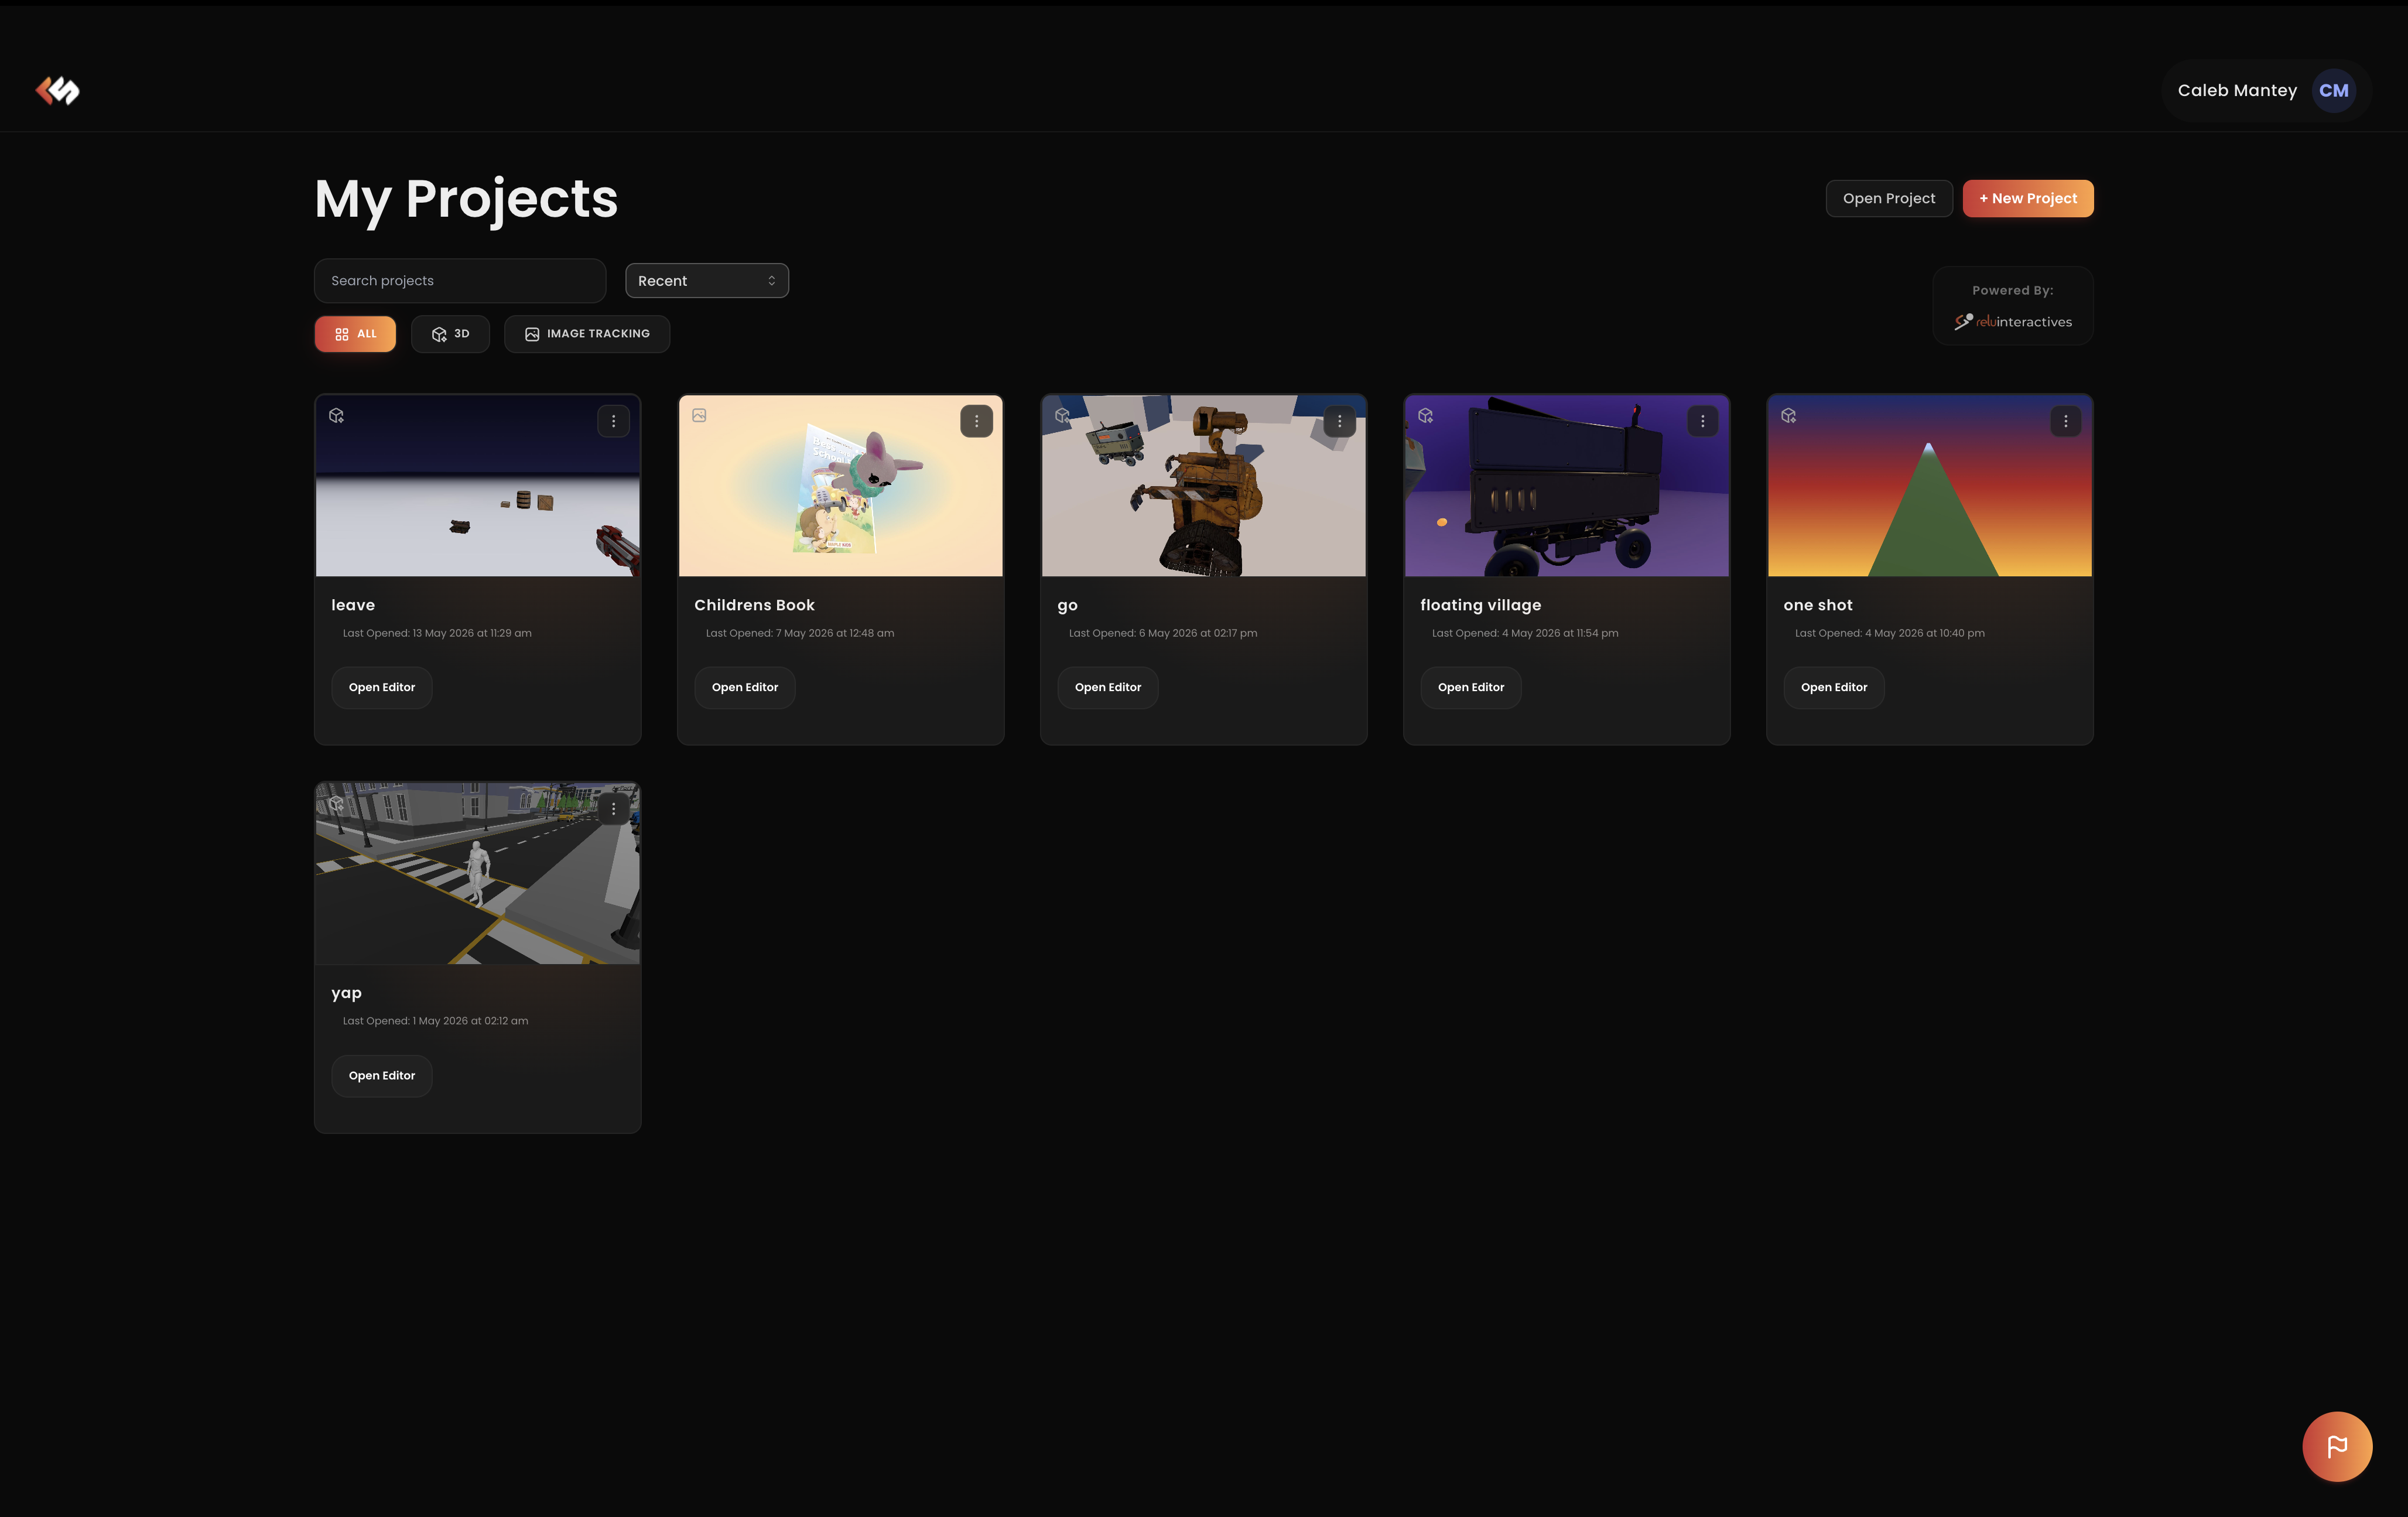2408x1517 pixels.
Task: Open the options menu on the yap card
Action: click(x=613, y=809)
